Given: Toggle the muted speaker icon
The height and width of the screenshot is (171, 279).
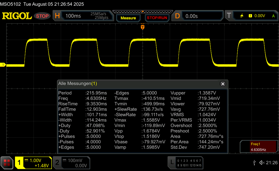Looking at the screenshot, I should pos(262,163).
